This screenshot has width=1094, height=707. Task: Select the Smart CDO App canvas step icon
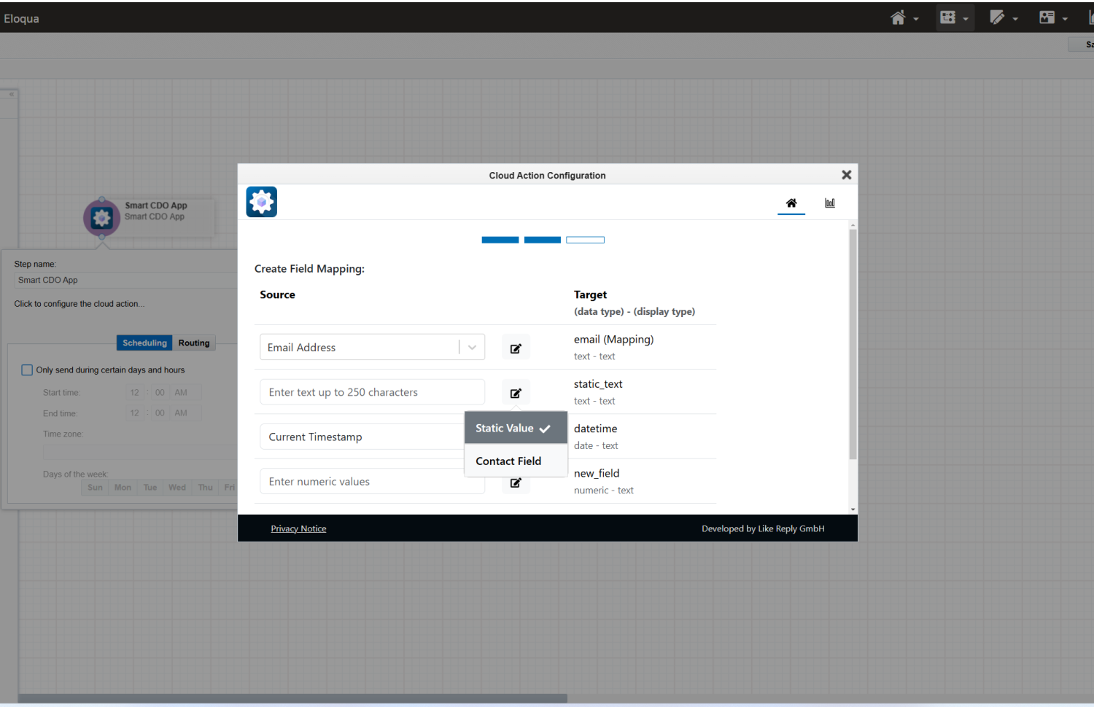pyautogui.click(x=102, y=217)
